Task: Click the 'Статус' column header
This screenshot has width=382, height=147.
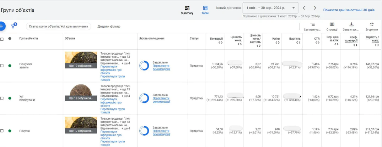Action: pos(194,38)
